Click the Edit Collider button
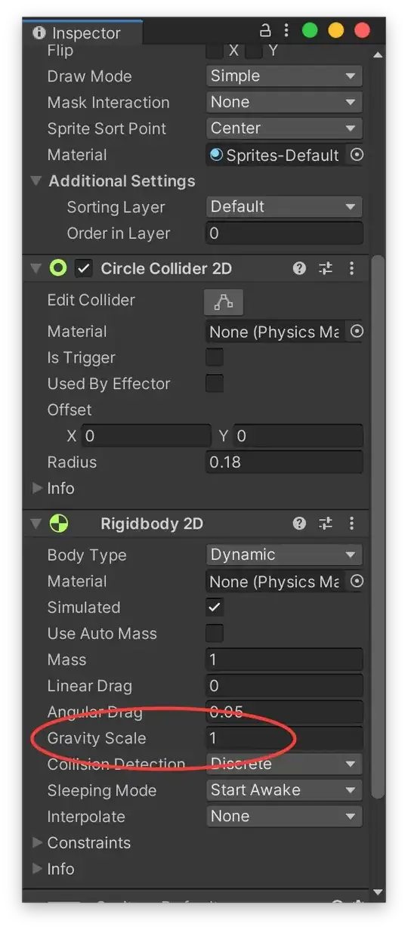The width and height of the screenshot is (408, 930). coord(224,301)
